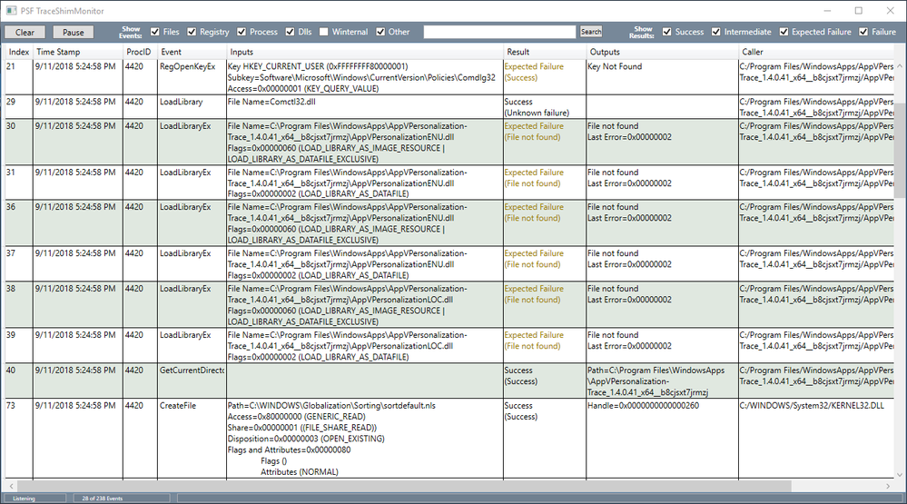Click the horizontal scrollbar right arrow
907x504 pixels.
click(x=888, y=486)
